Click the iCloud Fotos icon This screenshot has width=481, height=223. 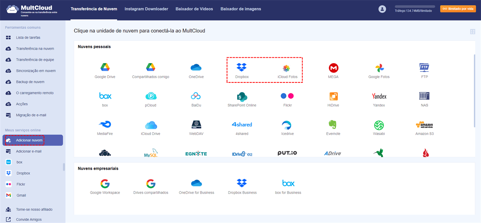tap(287, 68)
